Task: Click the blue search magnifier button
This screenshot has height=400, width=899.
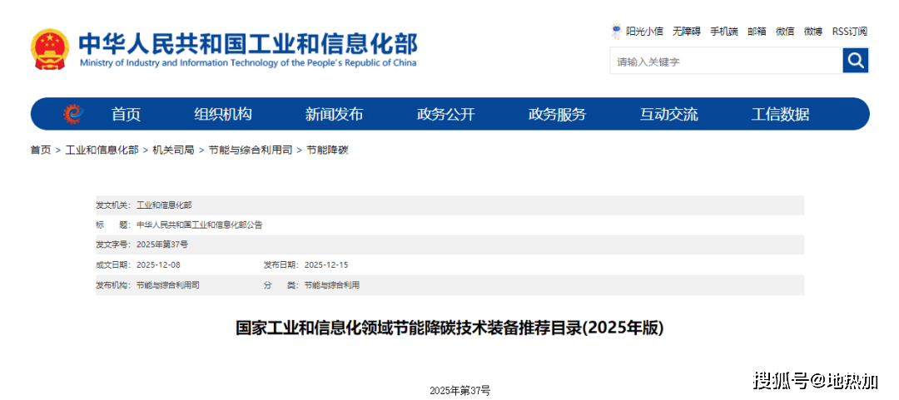Action: tap(855, 61)
